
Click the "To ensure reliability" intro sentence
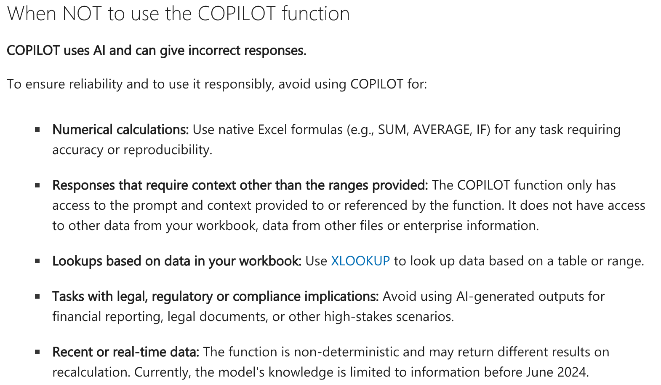click(217, 84)
